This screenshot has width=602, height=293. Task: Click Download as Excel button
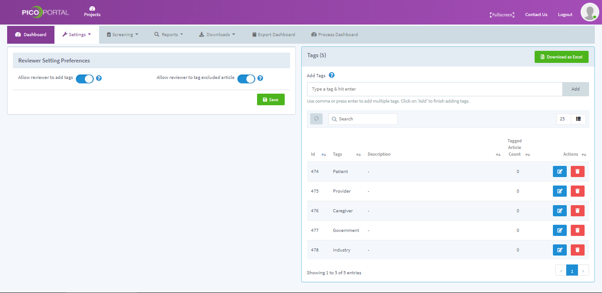[561, 57]
